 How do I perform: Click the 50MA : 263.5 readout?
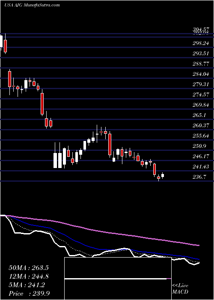pyautogui.click(x=28, y=268)
